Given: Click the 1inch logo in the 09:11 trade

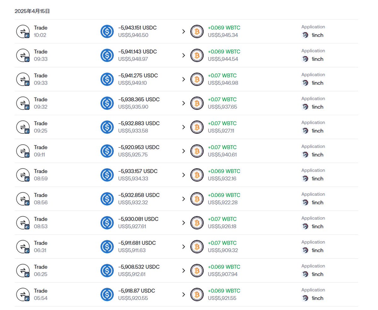Looking at the screenshot, I should click(x=305, y=155).
